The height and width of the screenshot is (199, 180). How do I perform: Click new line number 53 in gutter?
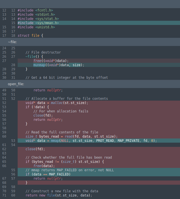point(13,141)
